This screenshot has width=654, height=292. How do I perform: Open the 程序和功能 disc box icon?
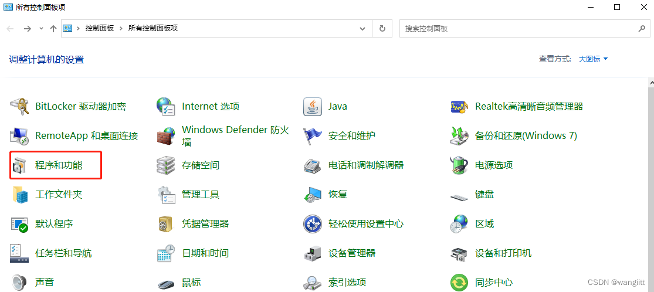click(19, 165)
